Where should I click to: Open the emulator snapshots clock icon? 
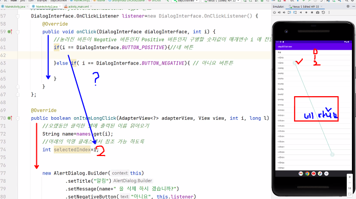(323, 12)
